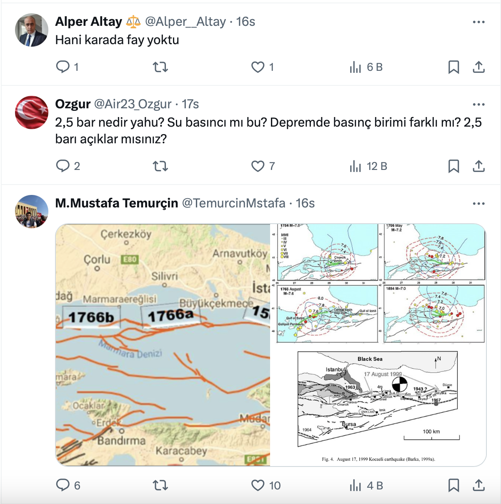Open more options on M.Mustafa Temurçin's tweet
The width and height of the screenshot is (501, 504).
(x=478, y=204)
